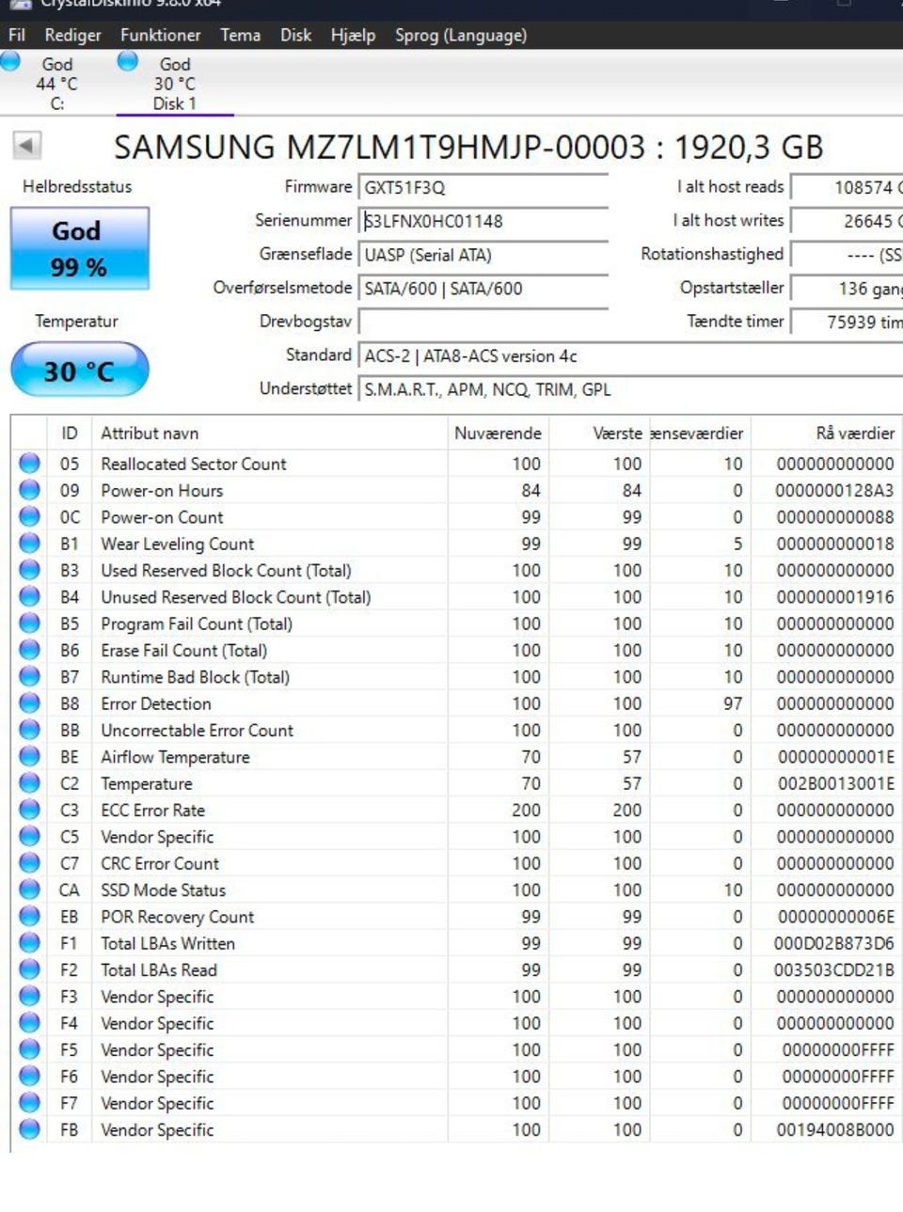This screenshot has height=1212, width=903.
Task: Select the Disk 1 drive tab at 30 °C
Action: point(174,83)
